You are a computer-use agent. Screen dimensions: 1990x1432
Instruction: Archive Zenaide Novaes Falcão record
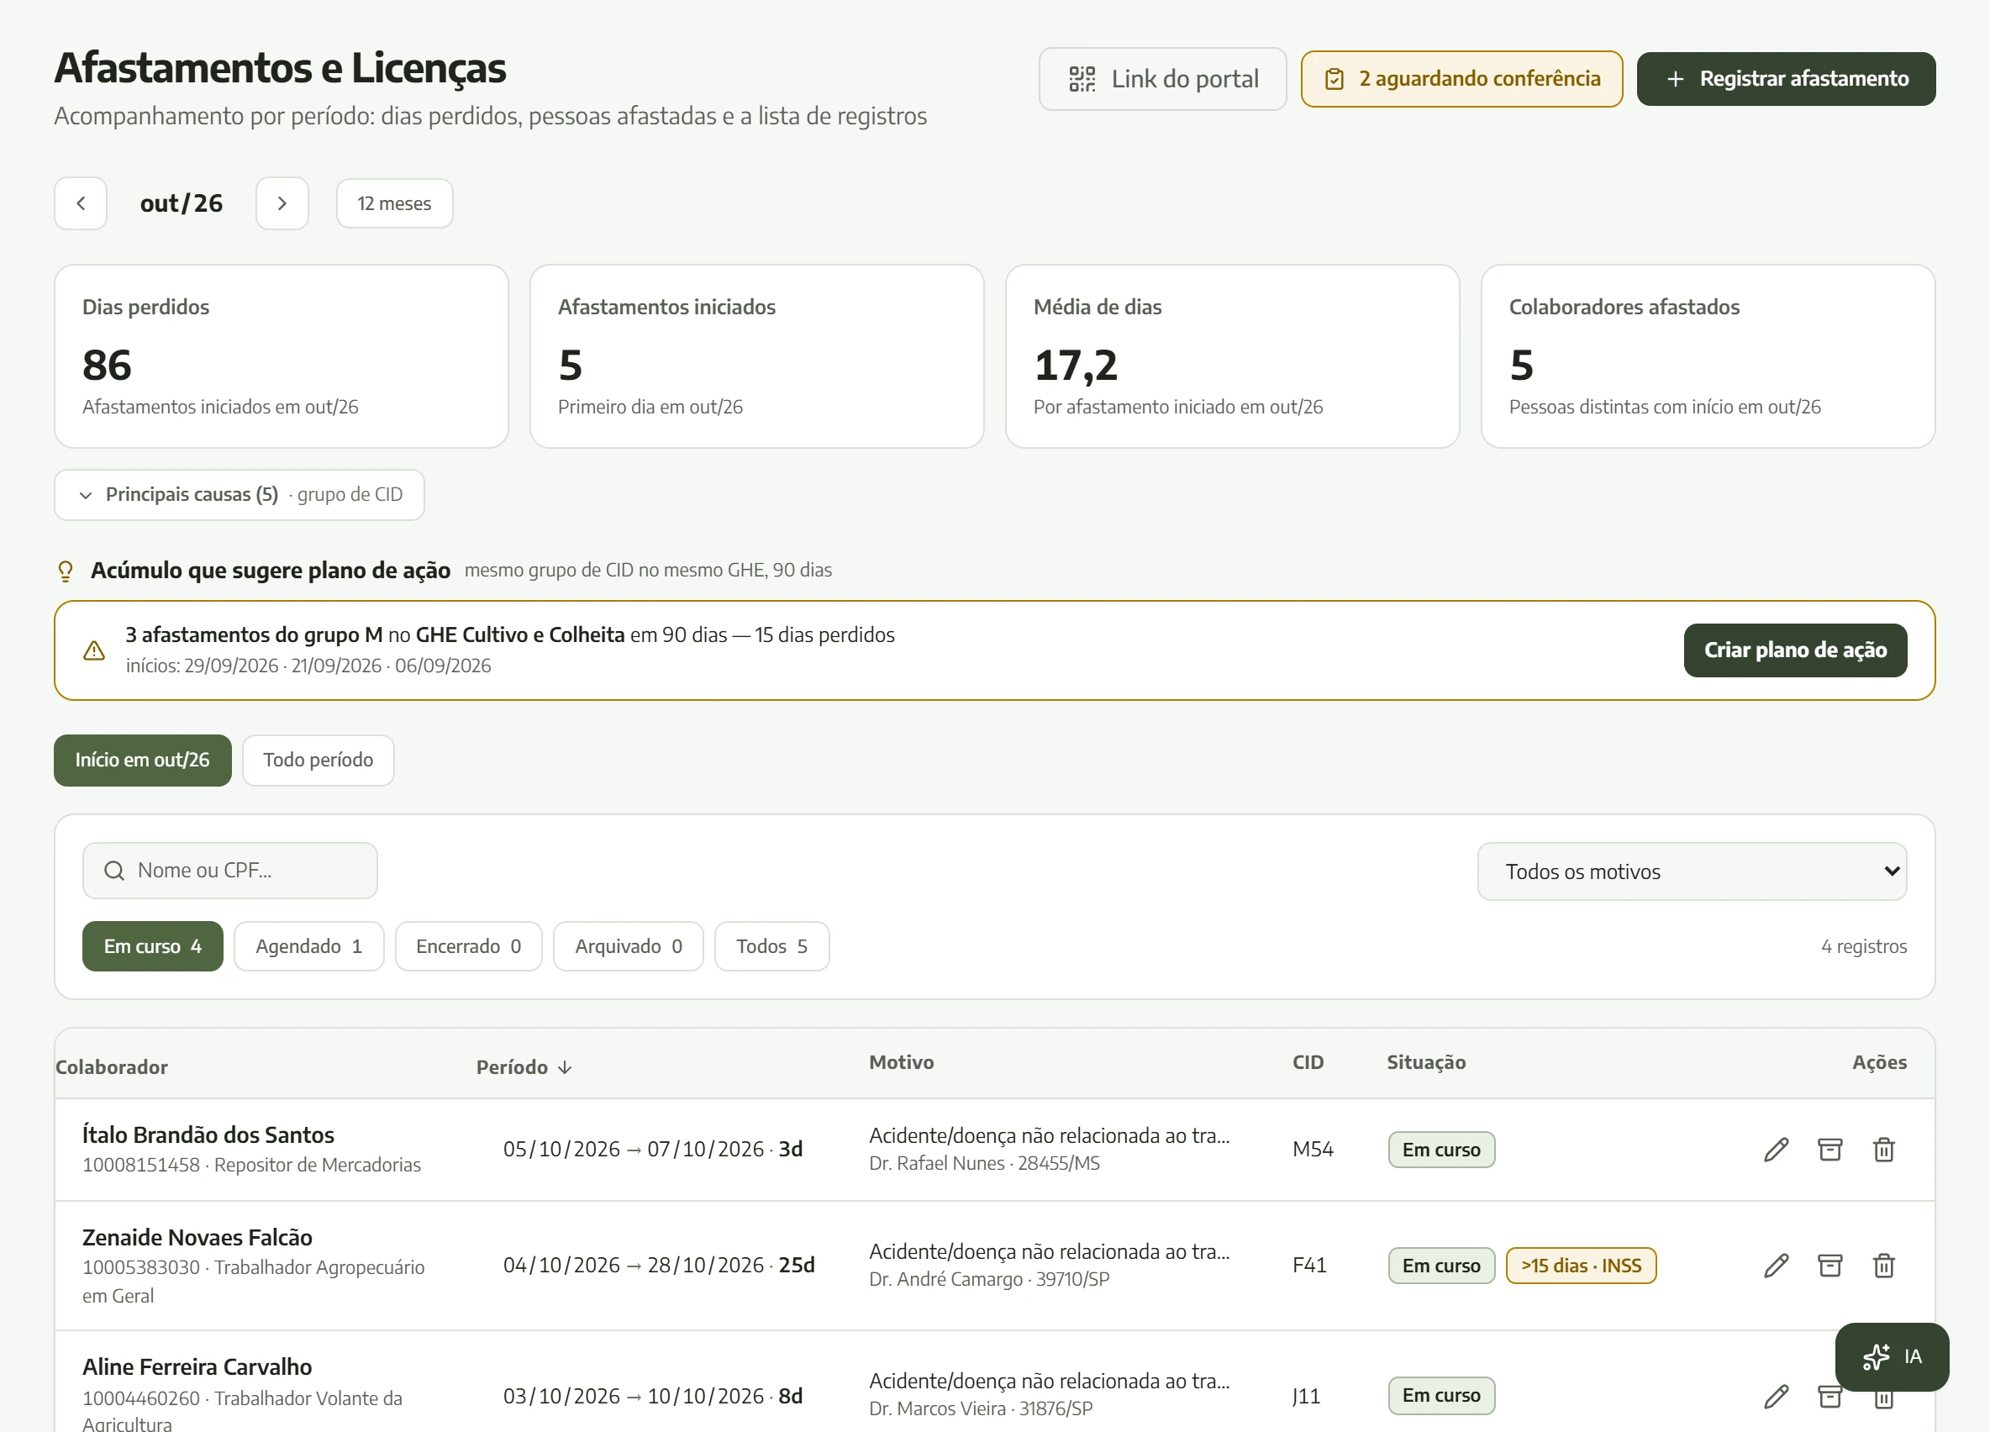tap(1829, 1266)
